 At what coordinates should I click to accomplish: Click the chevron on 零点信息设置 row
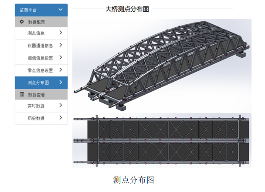point(61,70)
